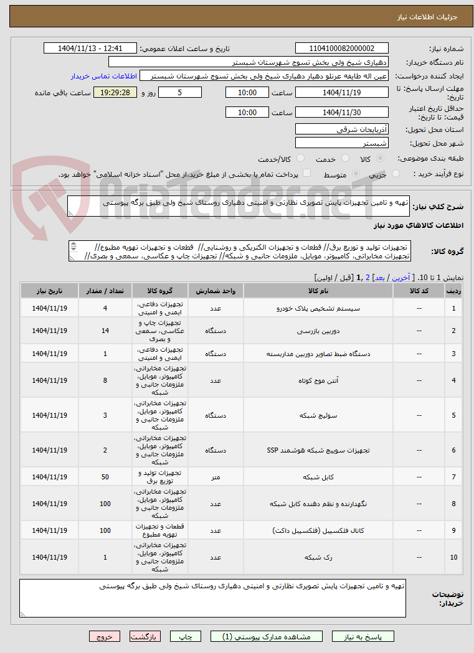Viewport: 474px width, 653px height.
Task: Select row دستگاه ضبط تصاویر دوربین مداربسته
Action: click(241, 354)
